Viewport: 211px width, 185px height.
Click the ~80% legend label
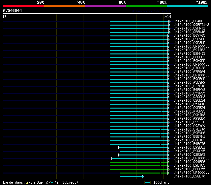tap(162, 2)
